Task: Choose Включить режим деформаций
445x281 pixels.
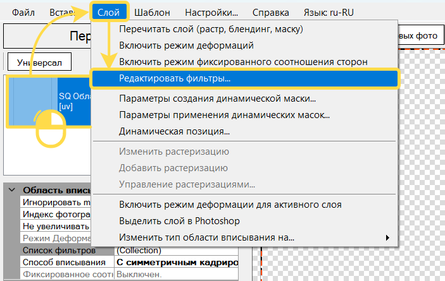Action: click(186, 45)
